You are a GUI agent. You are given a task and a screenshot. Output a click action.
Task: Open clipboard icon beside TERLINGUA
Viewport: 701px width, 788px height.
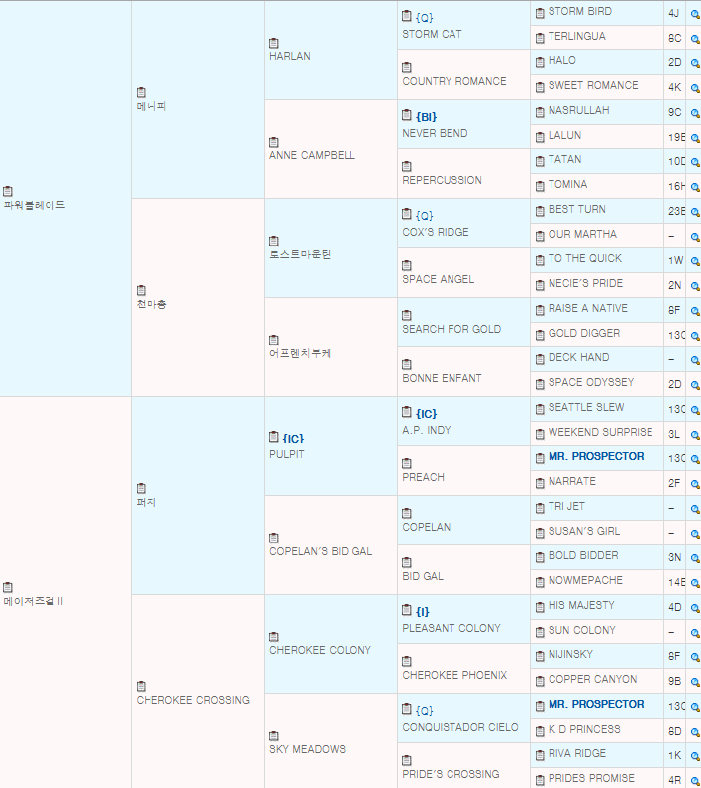tap(540, 38)
